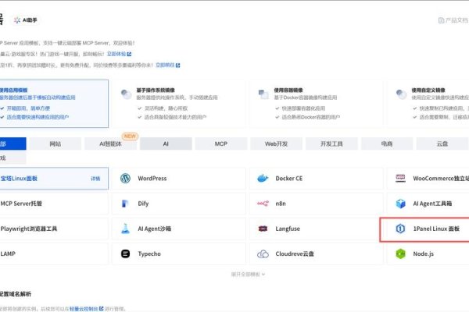Image resolution: width=469 pixels, height=312 pixels.
Task: Select the Cloudreve cloud icon
Action: tap(263, 253)
